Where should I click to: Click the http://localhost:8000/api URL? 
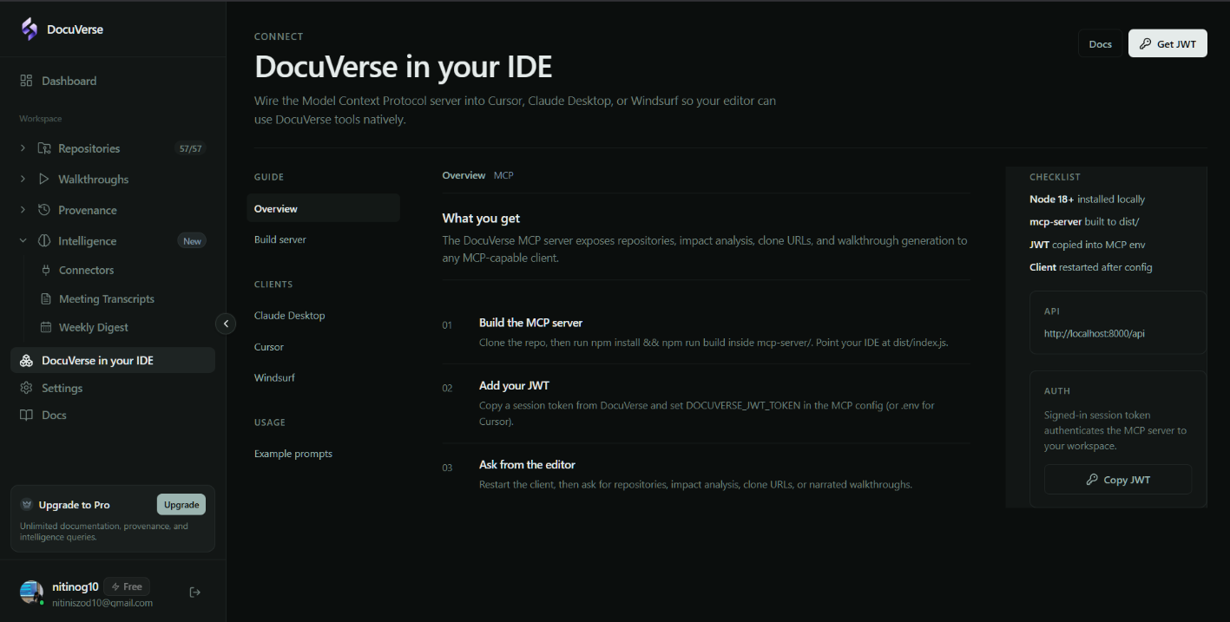click(x=1095, y=333)
